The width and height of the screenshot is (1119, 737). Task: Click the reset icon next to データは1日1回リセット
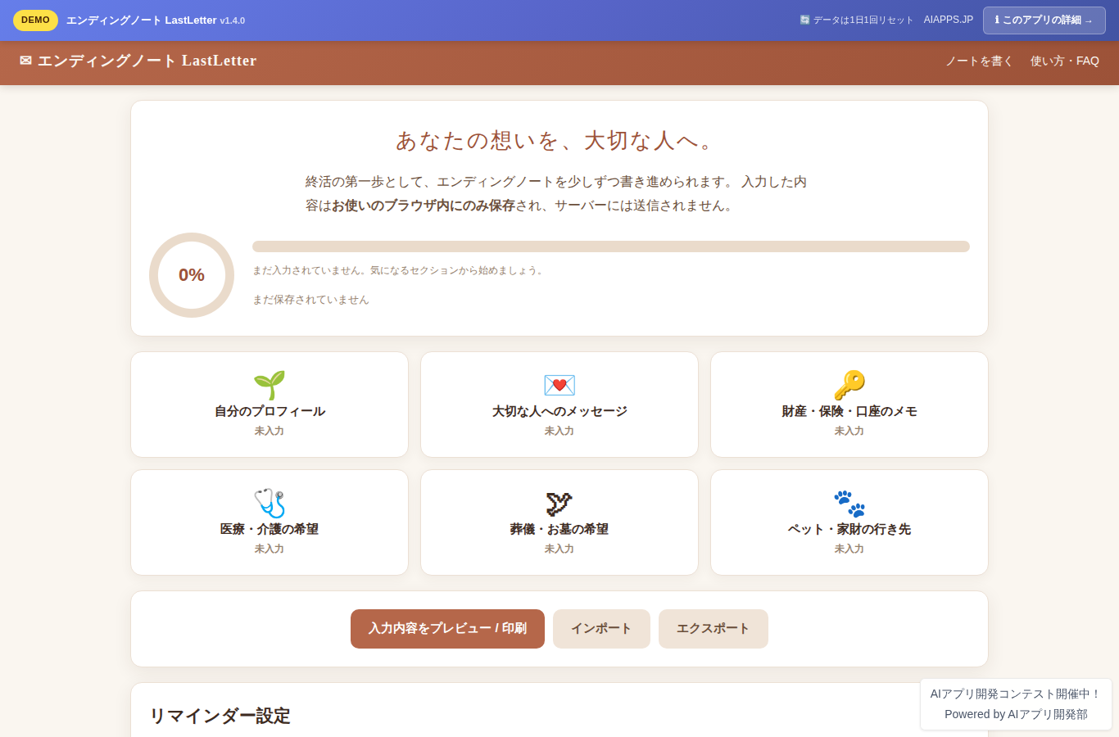click(804, 20)
